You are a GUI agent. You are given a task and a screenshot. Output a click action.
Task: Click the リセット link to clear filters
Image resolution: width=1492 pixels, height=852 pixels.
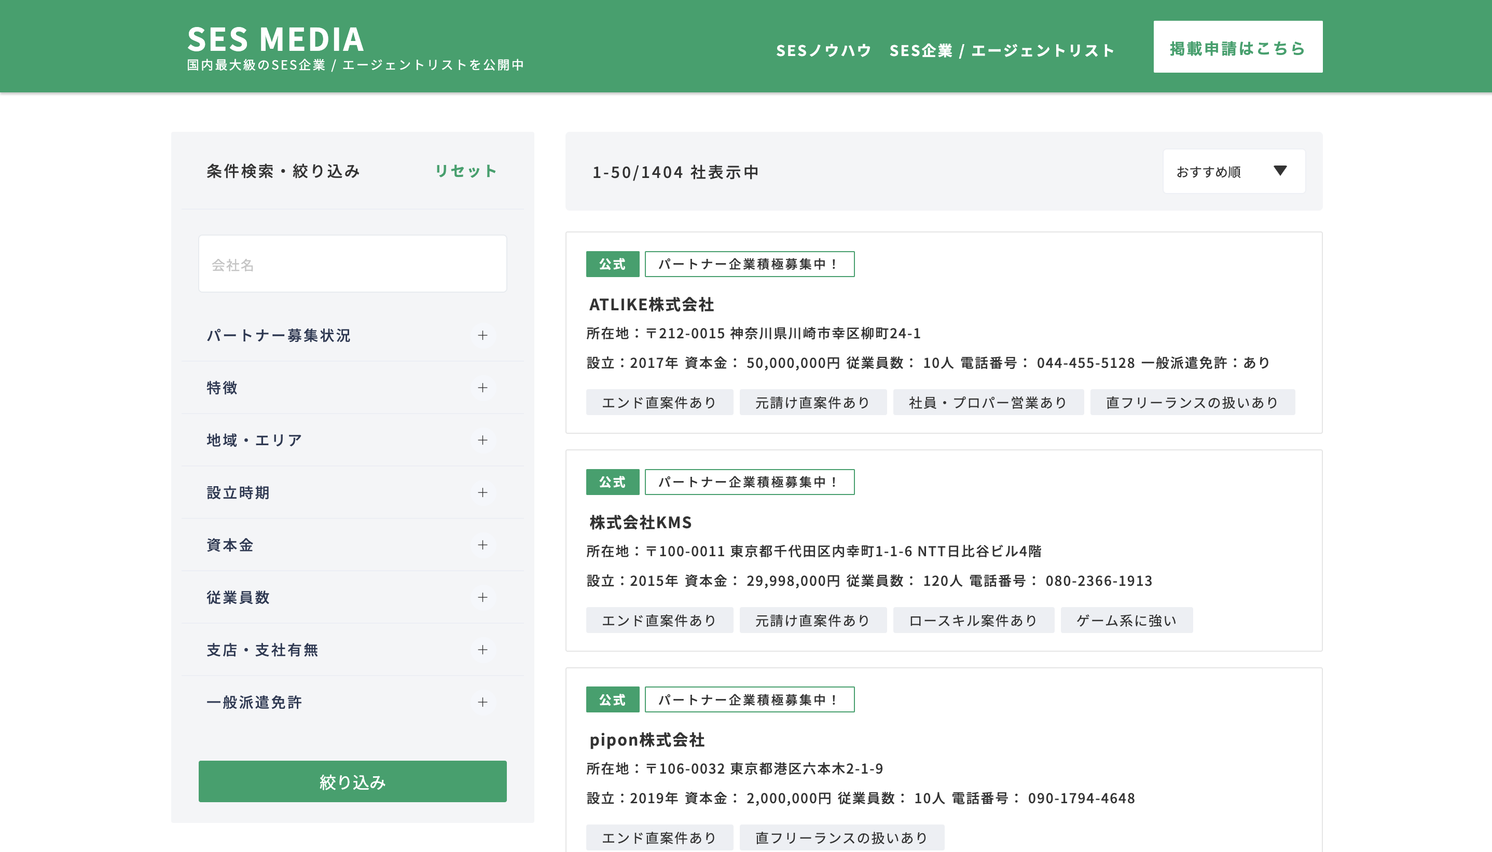tap(465, 170)
